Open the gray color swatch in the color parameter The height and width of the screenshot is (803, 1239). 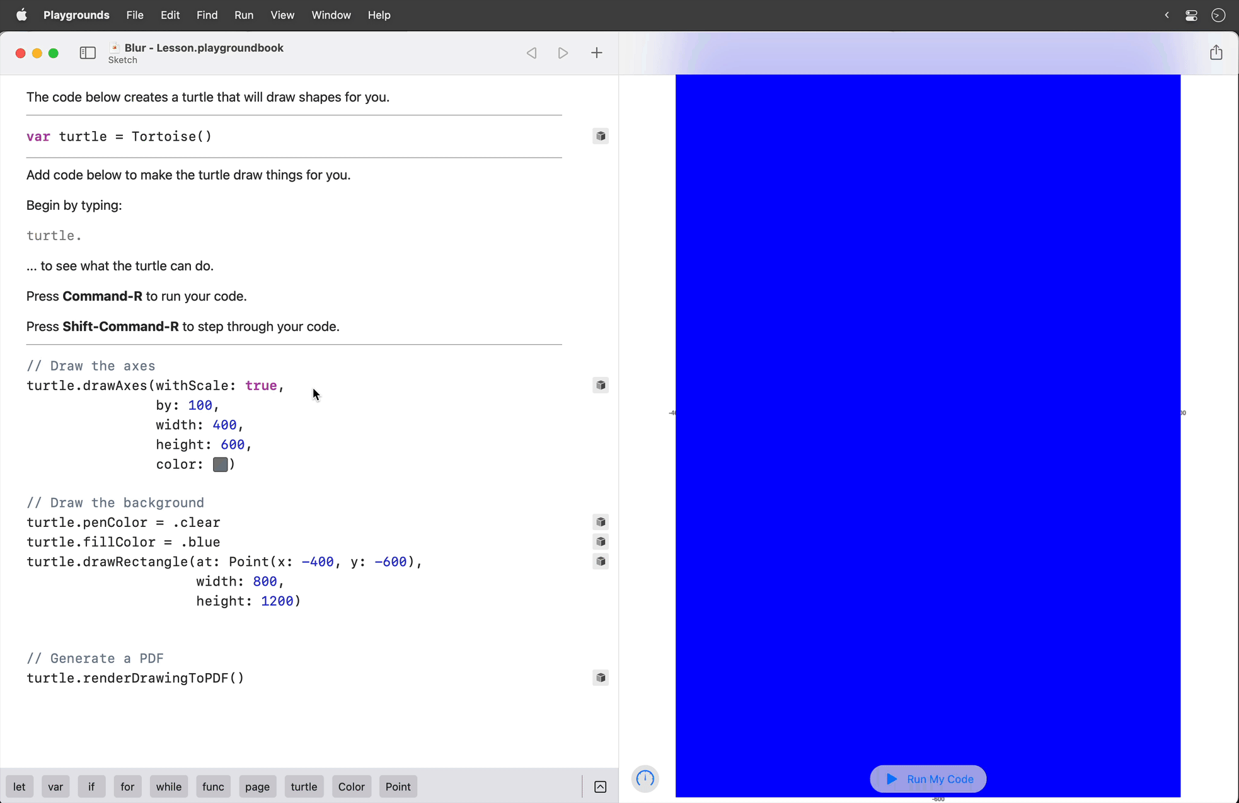point(221,464)
